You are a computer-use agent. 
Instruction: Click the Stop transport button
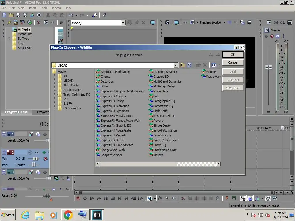pyautogui.click(x=113, y=198)
